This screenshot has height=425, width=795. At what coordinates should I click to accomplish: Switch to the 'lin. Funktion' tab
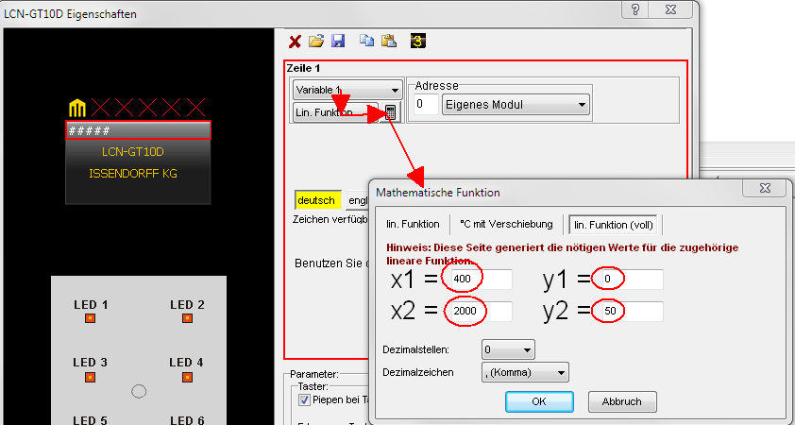(413, 225)
